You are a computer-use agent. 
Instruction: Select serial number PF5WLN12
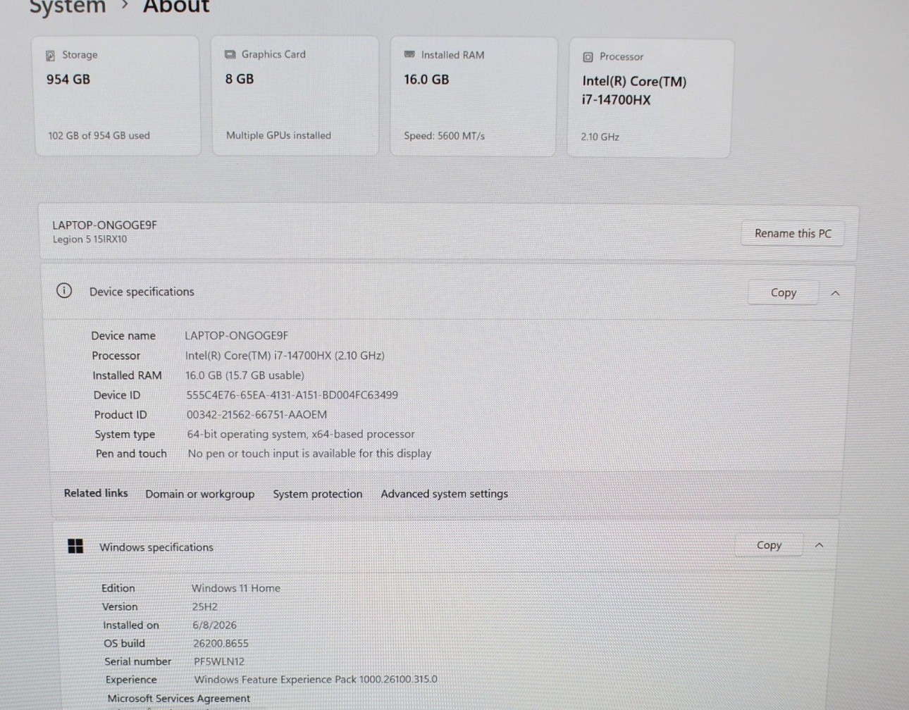click(x=219, y=661)
